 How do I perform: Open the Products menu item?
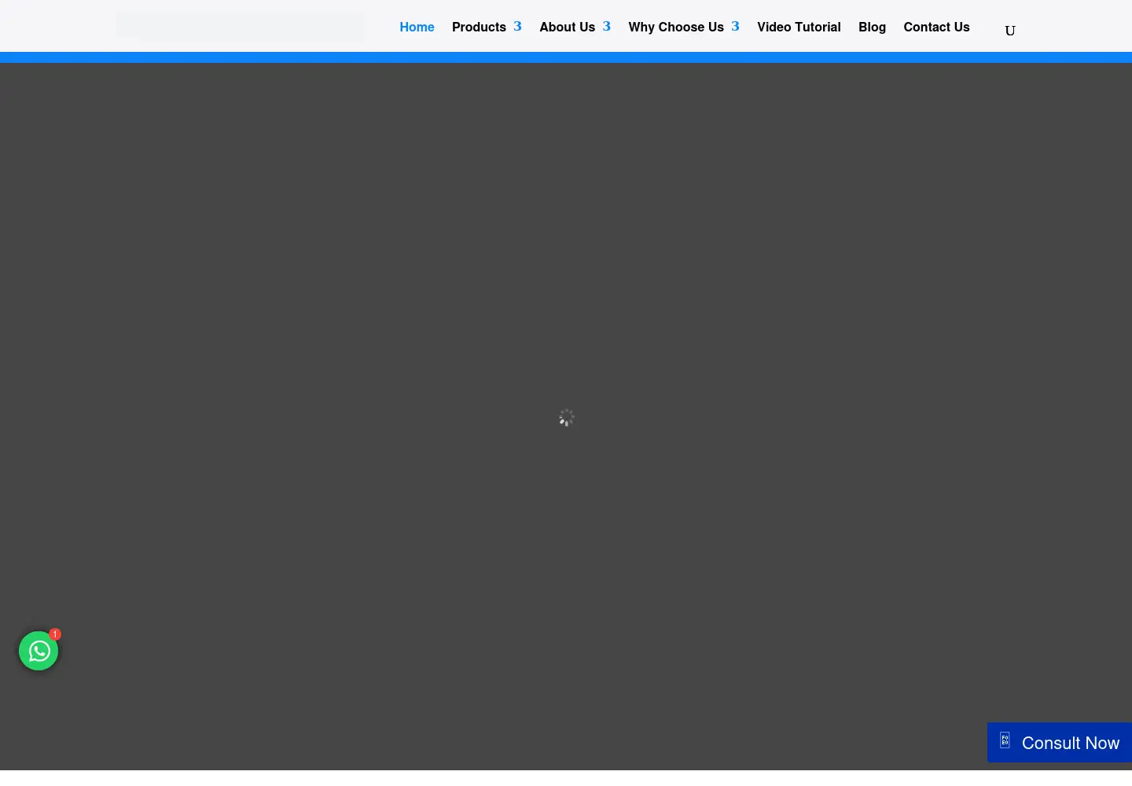tap(479, 27)
